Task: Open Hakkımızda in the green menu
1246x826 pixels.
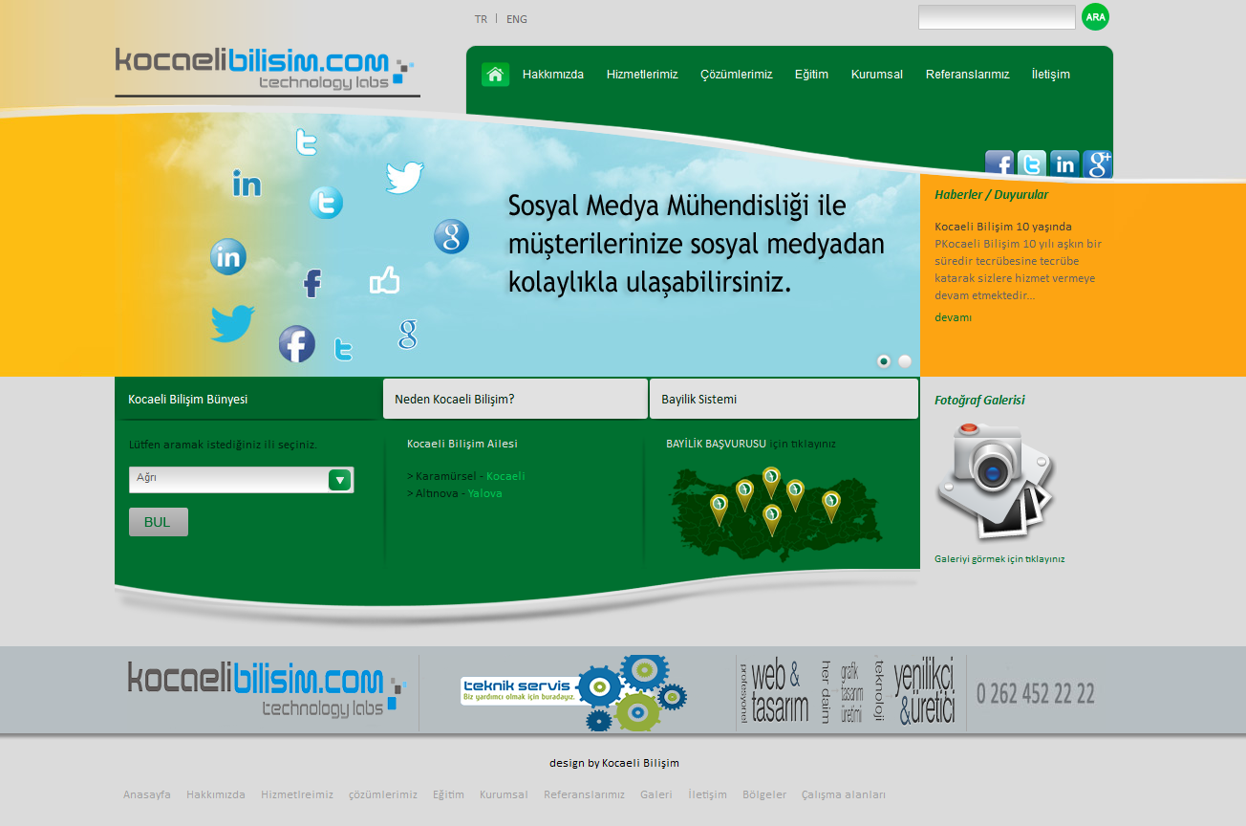Action: point(552,75)
